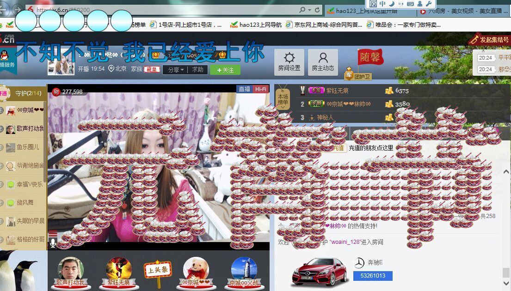Click the browser refresh icon in address bar
511x291 pixels.
[317, 10]
